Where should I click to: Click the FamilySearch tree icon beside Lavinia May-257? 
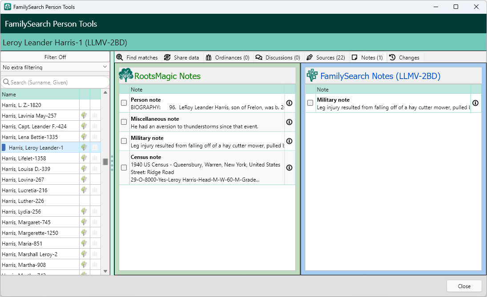pyautogui.click(x=84, y=115)
